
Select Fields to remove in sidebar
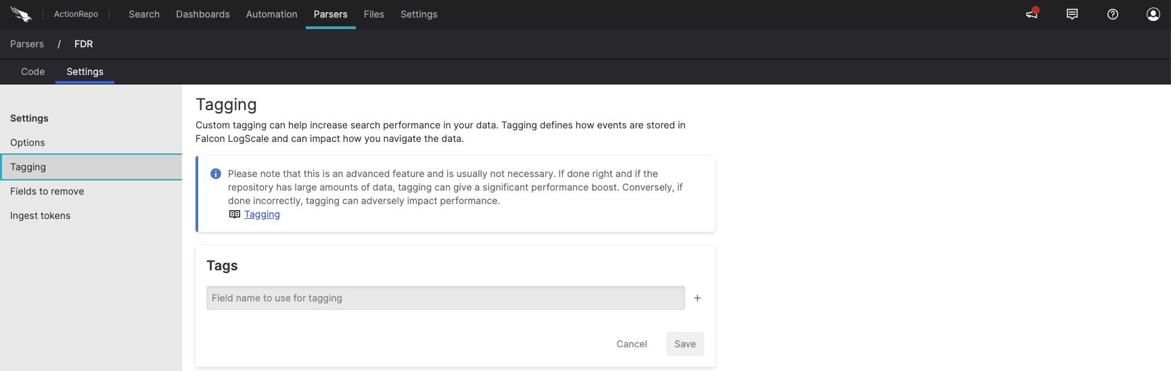tap(47, 191)
